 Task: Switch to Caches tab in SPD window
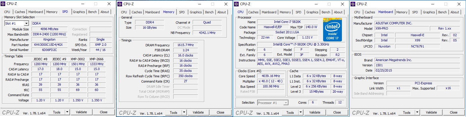pos(20,12)
